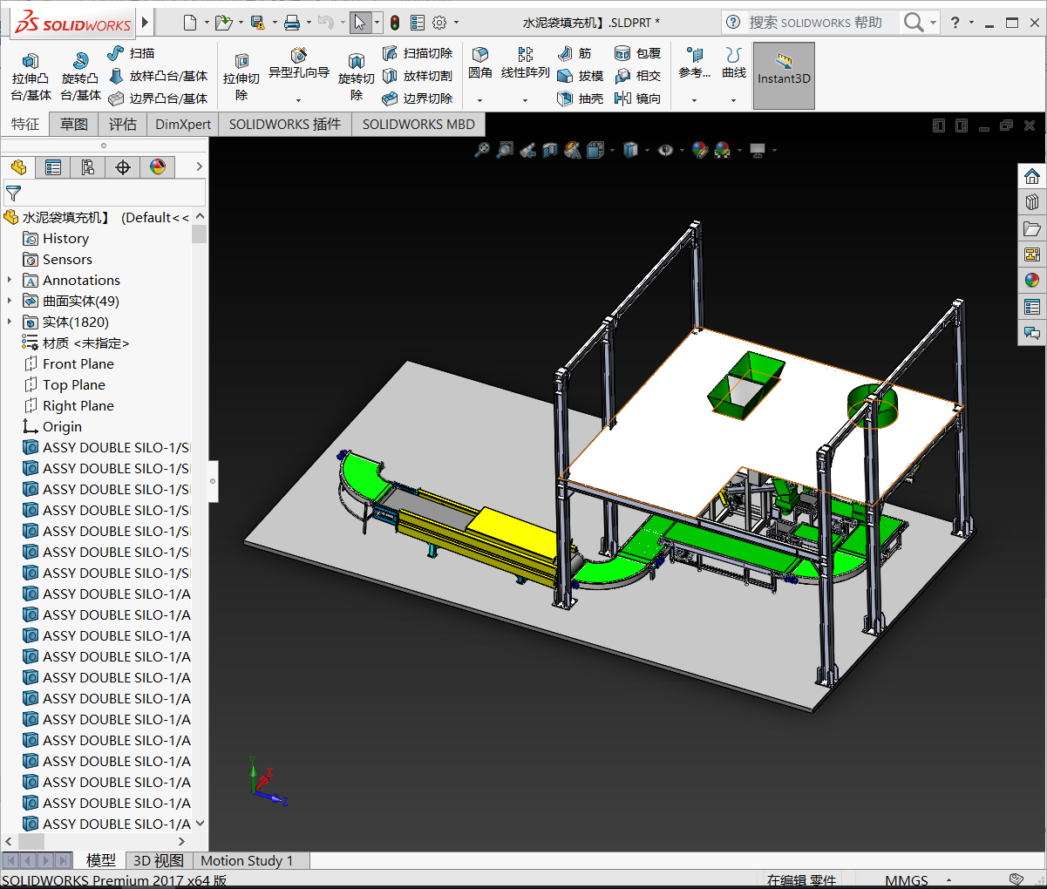This screenshot has height=889, width=1047.
Task: Click the Swept Cut (扫描切除) tool
Action: point(418,53)
